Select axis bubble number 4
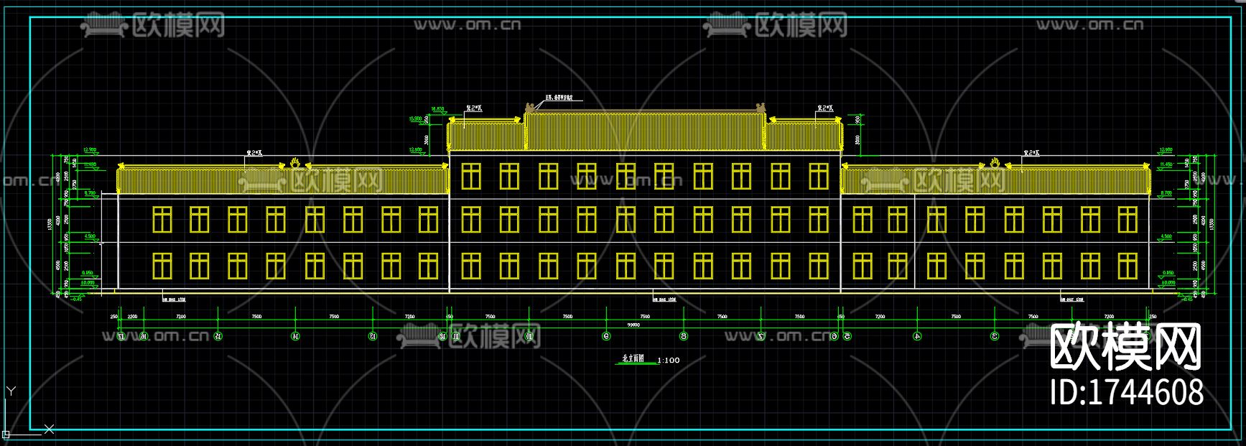 [x=917, y=335]
